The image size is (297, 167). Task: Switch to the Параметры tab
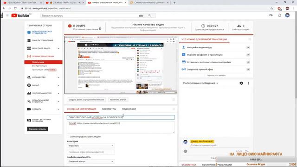click(x=109, y=109)
